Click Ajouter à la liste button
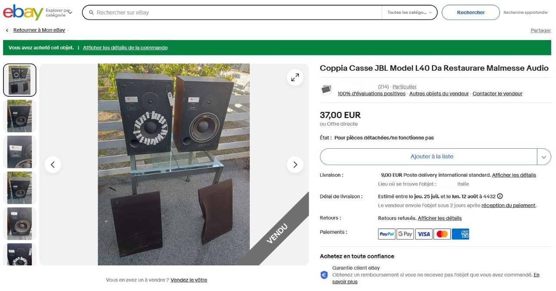Image resolution: width=556 pixels, height=291 pixels. (x=429, y=157)
